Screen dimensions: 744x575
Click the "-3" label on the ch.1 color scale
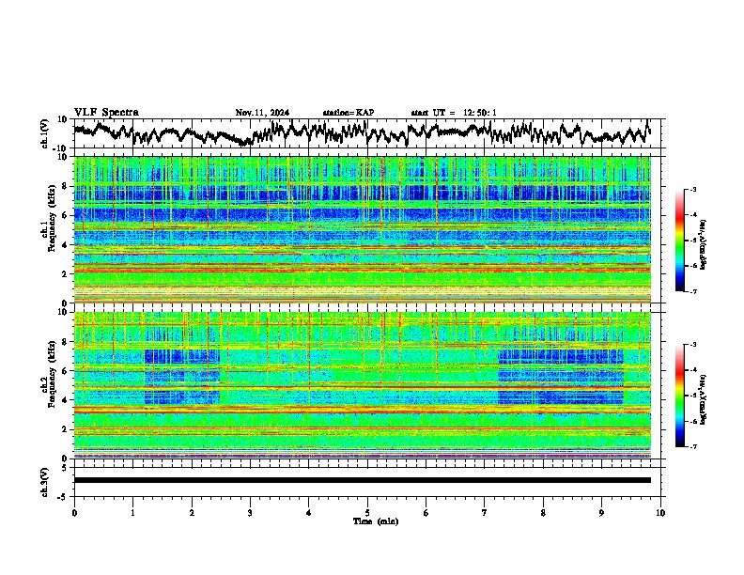click(x=692, y=189)
